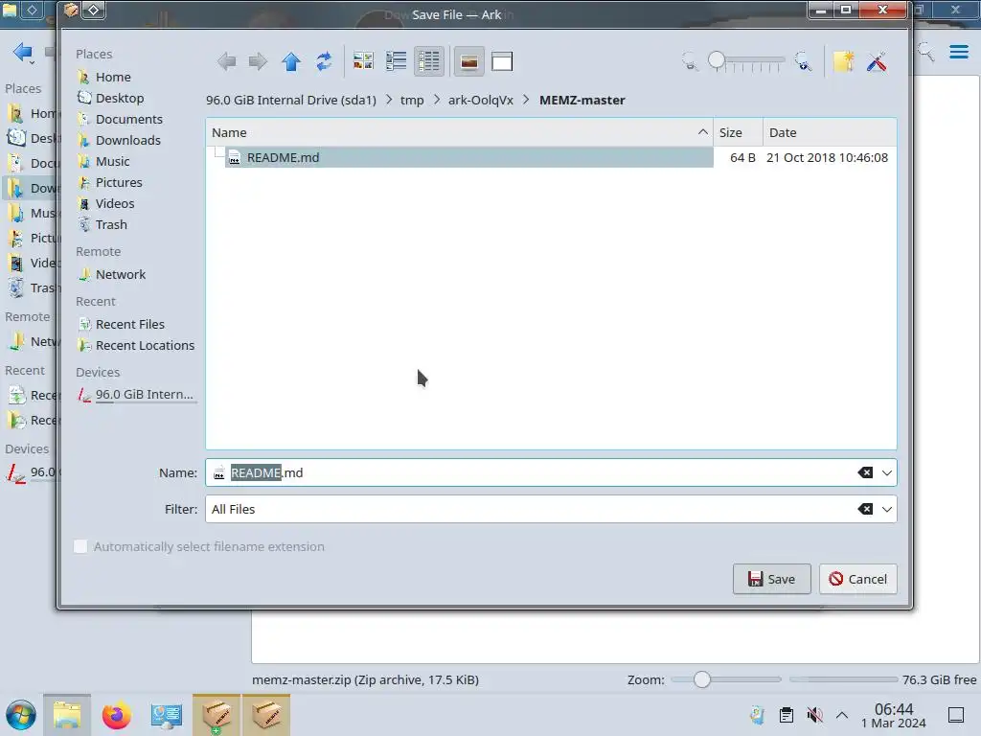The image size is (981, 736).
Task: Click the Cancel button
Action: 857,579
